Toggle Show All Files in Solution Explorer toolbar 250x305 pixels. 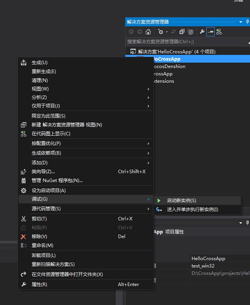pos(190,32)
